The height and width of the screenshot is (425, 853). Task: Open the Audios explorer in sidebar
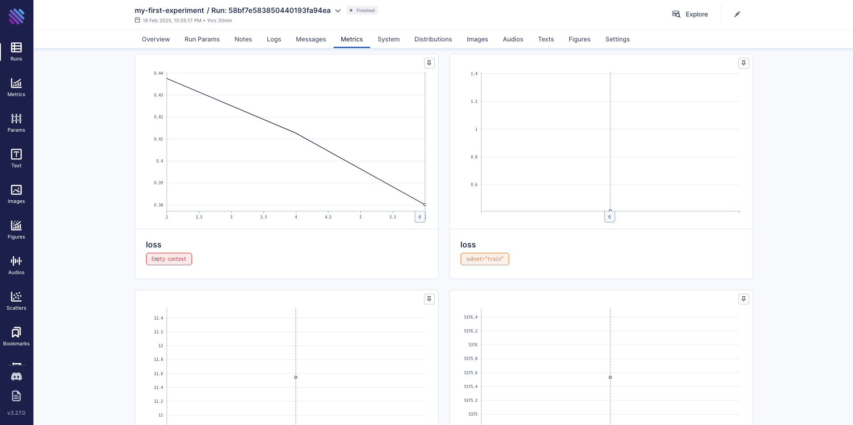(x=16, y=265)
